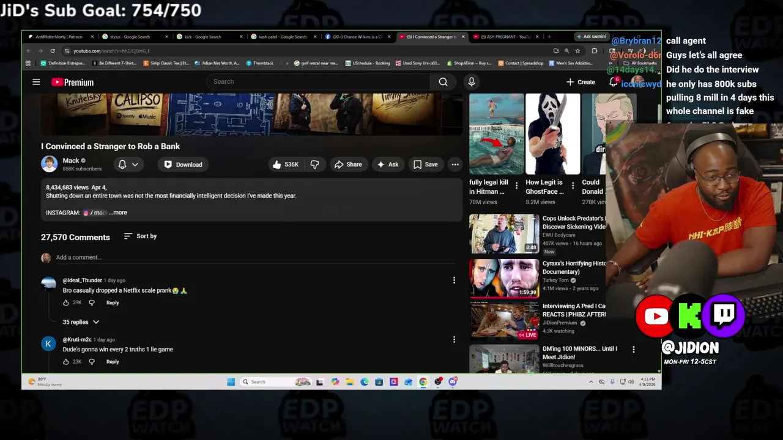Reply to the @Ideal_Thunder comment

coord(113,302)
